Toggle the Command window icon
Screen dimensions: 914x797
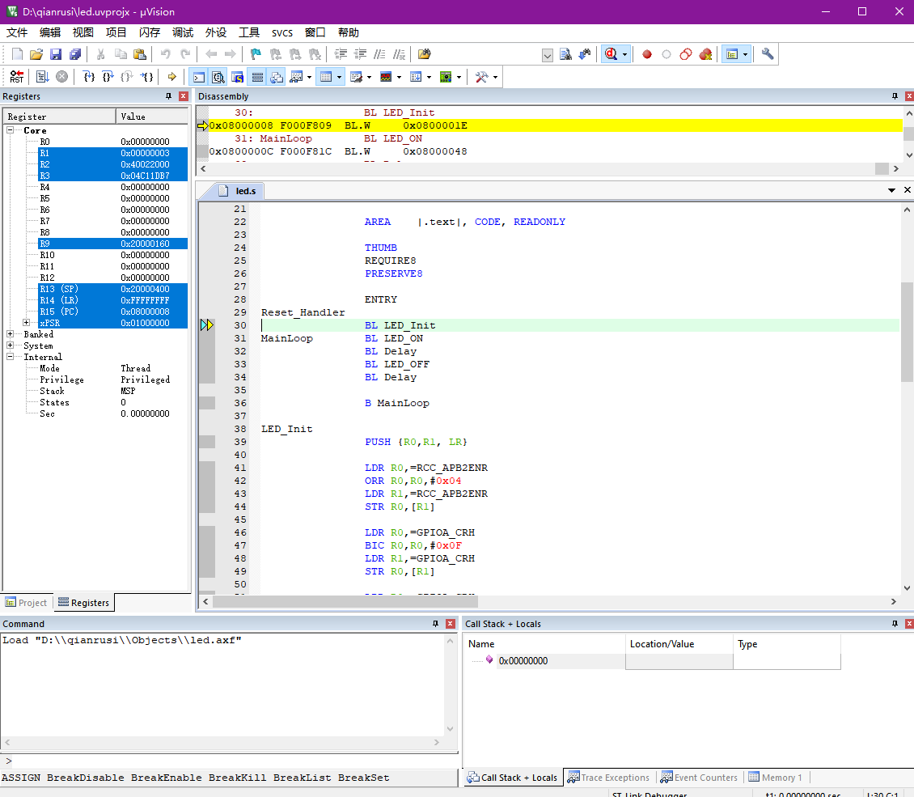pos(199,76)
